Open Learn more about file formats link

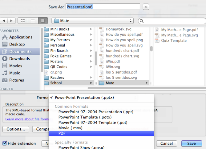coord(27,119)
